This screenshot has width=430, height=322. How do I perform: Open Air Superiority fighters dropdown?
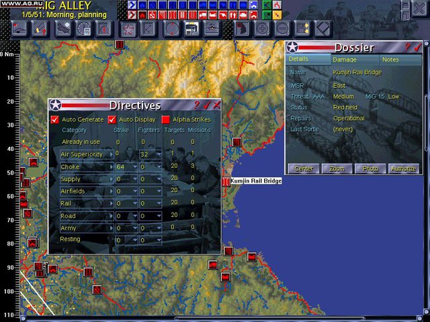[158, 154]
